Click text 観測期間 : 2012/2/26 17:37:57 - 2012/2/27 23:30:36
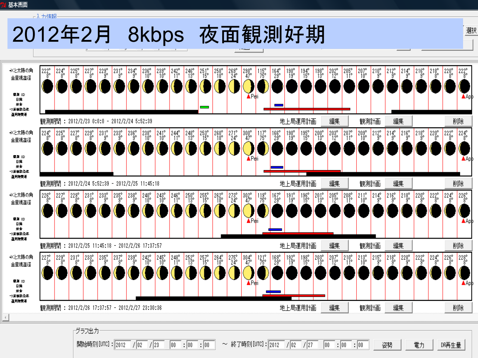478x358 pixels. click(x=101, y=308)
